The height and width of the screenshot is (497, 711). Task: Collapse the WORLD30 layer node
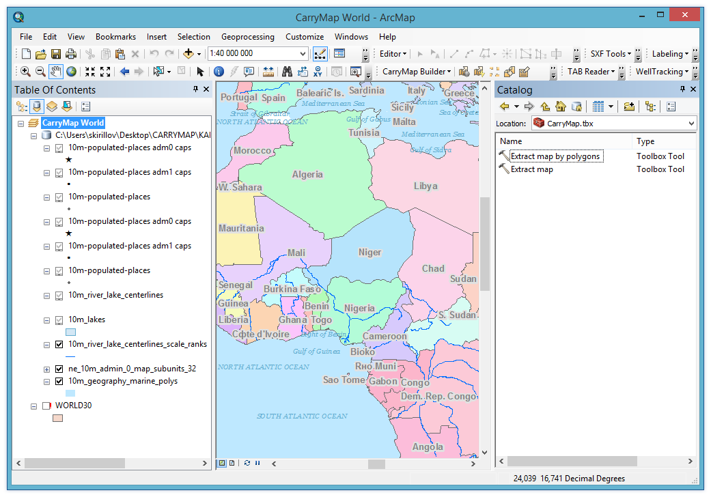(34, 406)
